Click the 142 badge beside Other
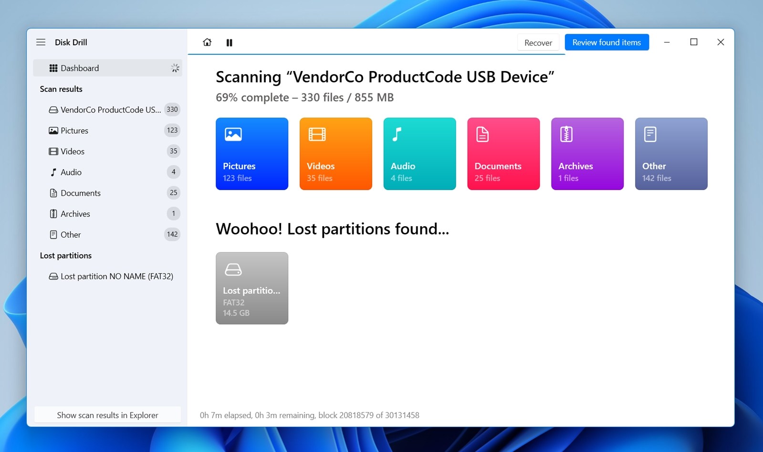Viewport: 763px width, 452px height. coord(172,234)
